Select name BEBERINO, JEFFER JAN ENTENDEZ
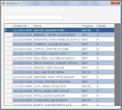122x110 pixels. point(57,35)
